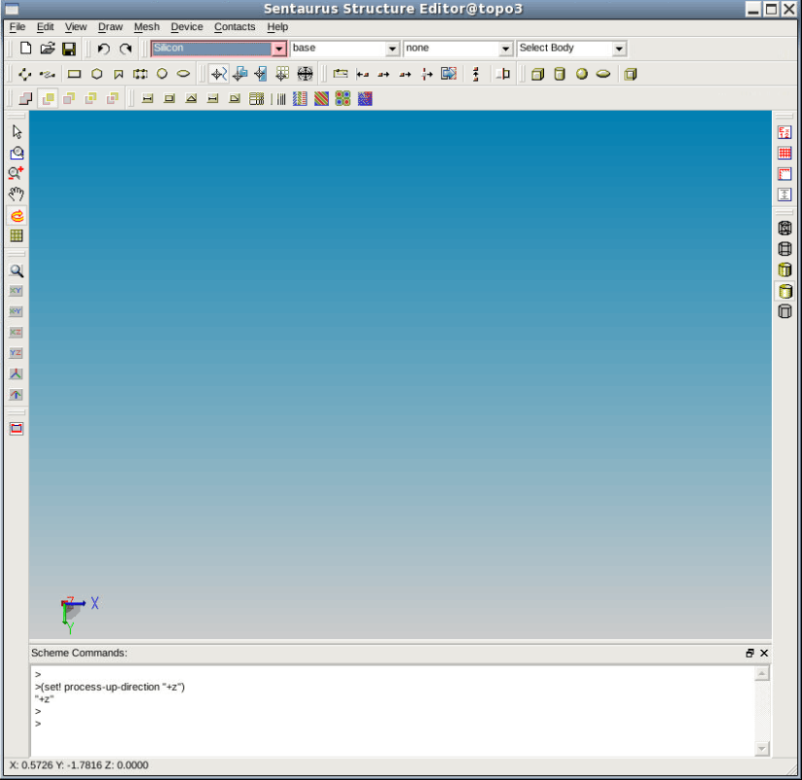
Task: Open the Mesh menu
Action: 146,27
